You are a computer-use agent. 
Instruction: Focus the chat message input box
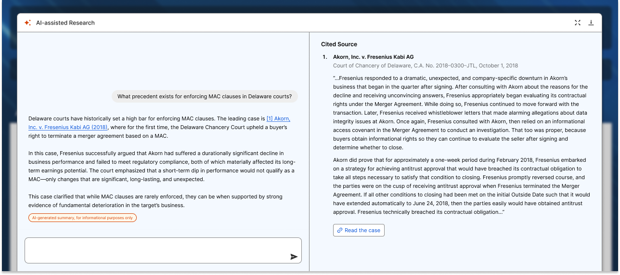pyautogui.click(x=163, y=250)
